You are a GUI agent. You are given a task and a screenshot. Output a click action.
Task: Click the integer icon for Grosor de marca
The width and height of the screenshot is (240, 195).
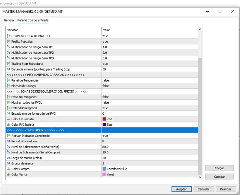pyautogui.click(x=8, y=163)
